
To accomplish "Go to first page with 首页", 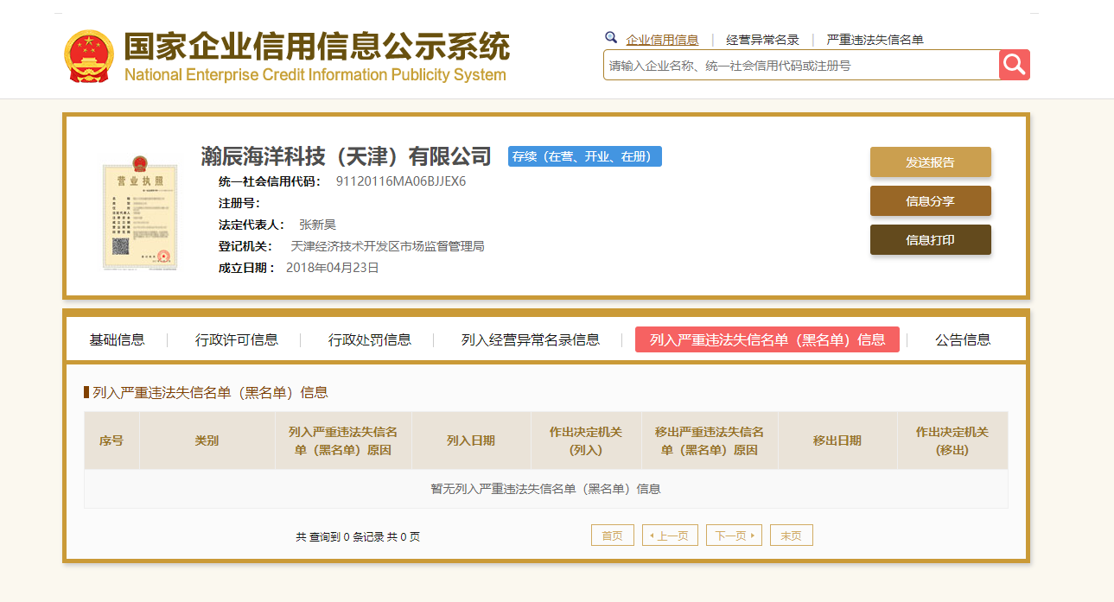I will tap(613, 535).
